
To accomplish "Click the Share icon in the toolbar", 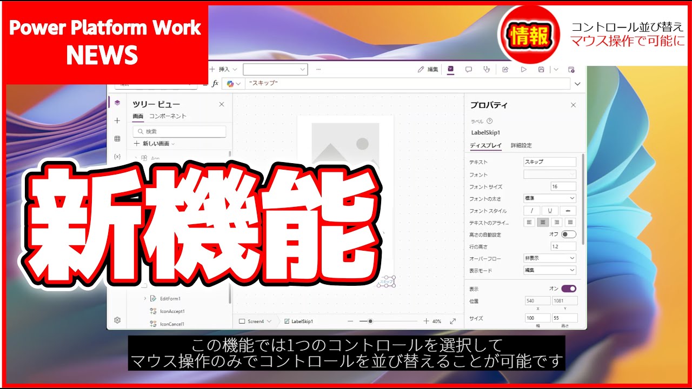I will coord(505,69).
